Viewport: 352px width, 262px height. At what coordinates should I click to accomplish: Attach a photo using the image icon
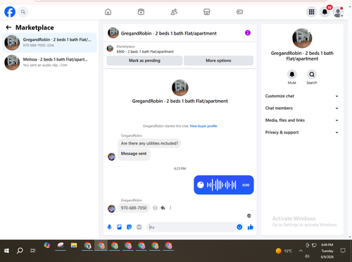coord(119,227)
